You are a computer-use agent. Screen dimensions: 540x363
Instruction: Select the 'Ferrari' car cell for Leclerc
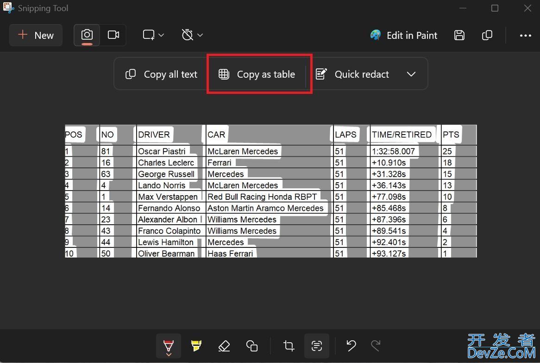[x=220, y=163]
